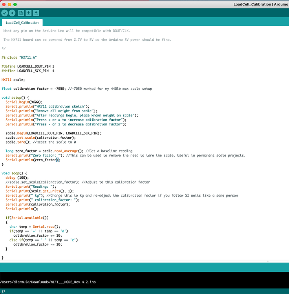Save the sketch with the down-arrow icon

pos(36,13)
